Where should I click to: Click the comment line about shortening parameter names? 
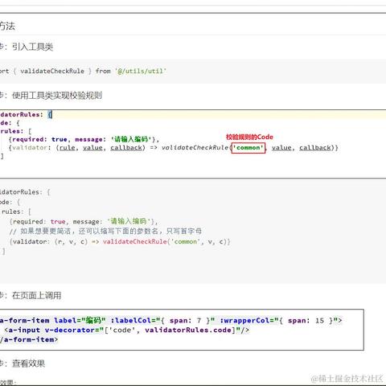(105, 231)
